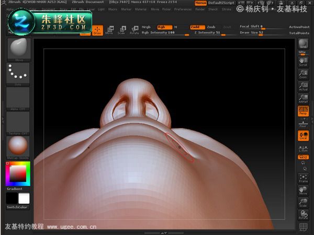The height and width of the screenshot is (235, 314).
Task: Switch to Zsub sculpt mode
Action: 211,27
